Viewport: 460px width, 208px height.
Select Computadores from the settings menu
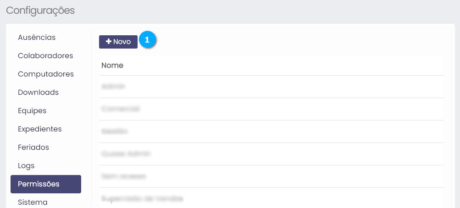tap(46, 74)
